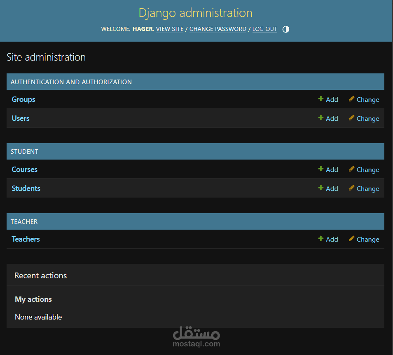The image size is (393, 355).
Task: Add a new group via Add text
Action: 332,100
